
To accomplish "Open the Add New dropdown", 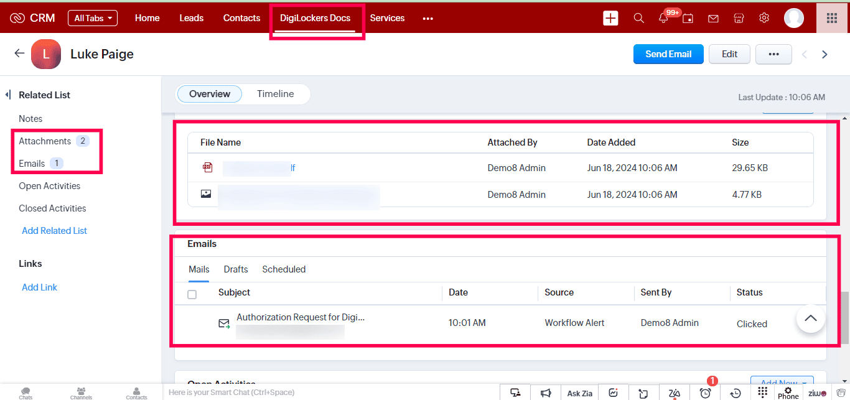I will (782, 381).
